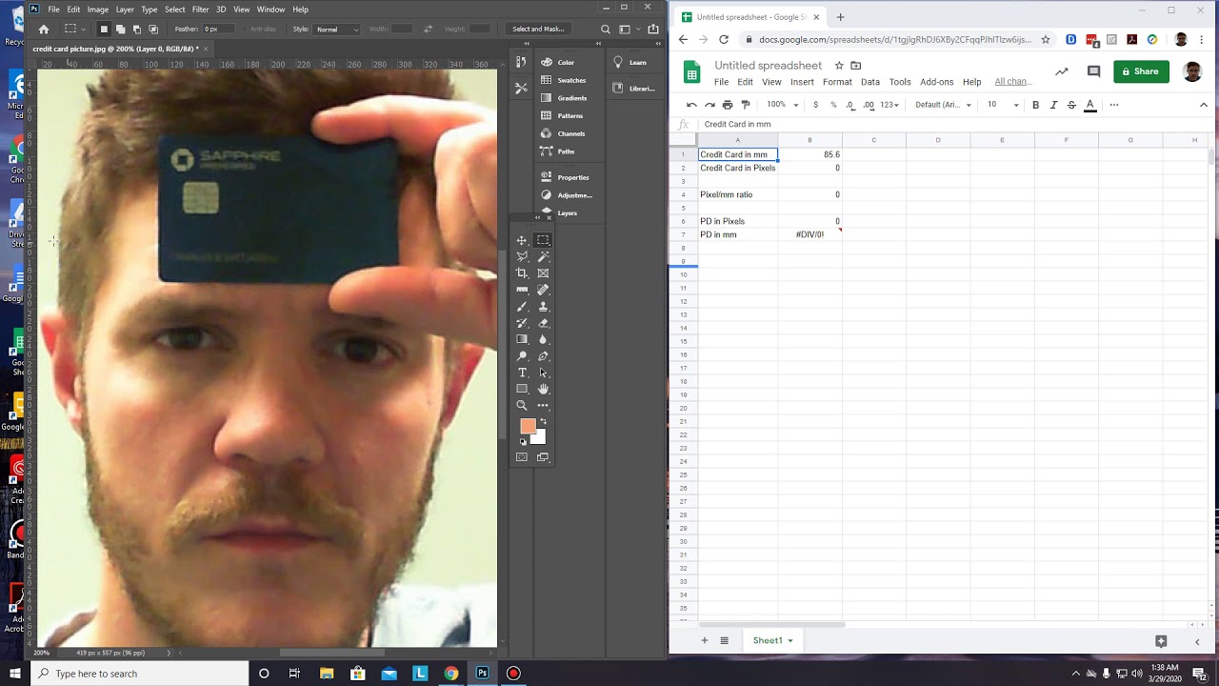Select the Dodge tool
The height and width of the screenshot is (686, 1219).
tap(522, 356)
